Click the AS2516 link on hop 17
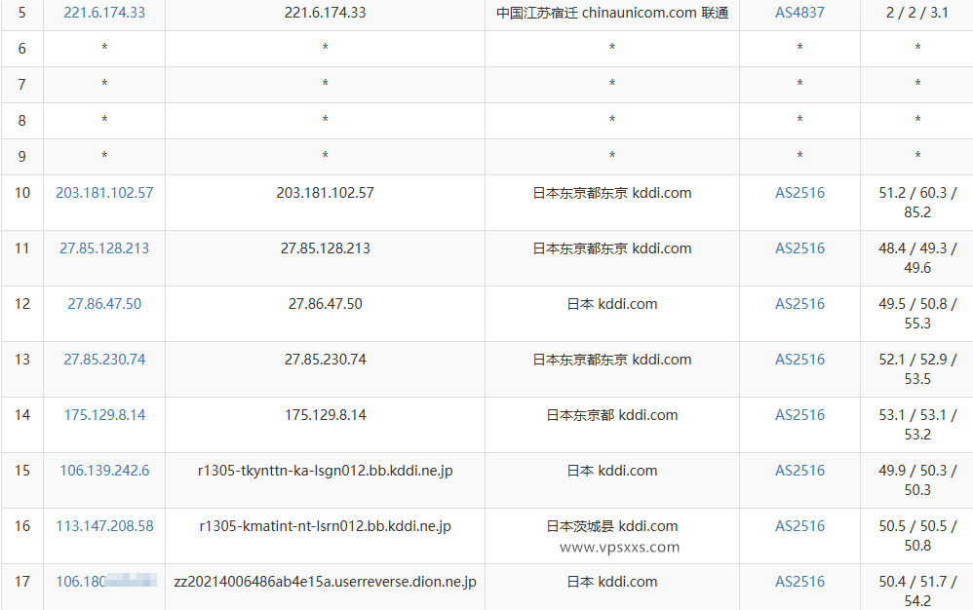 pos(799,581)
